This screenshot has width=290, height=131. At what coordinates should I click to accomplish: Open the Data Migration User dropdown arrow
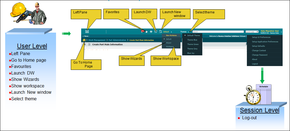(281, 32)
